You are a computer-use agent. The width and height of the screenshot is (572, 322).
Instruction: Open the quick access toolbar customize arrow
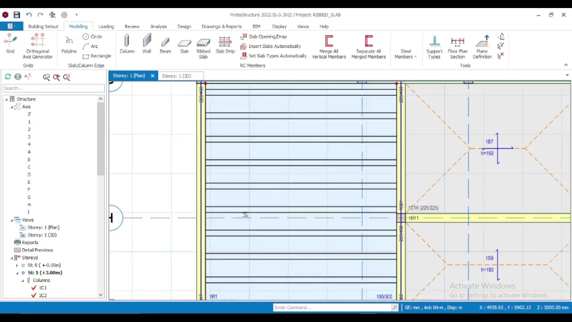(76, 15)
